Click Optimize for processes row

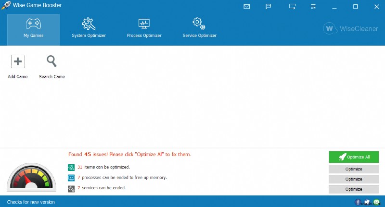point(354,179)
